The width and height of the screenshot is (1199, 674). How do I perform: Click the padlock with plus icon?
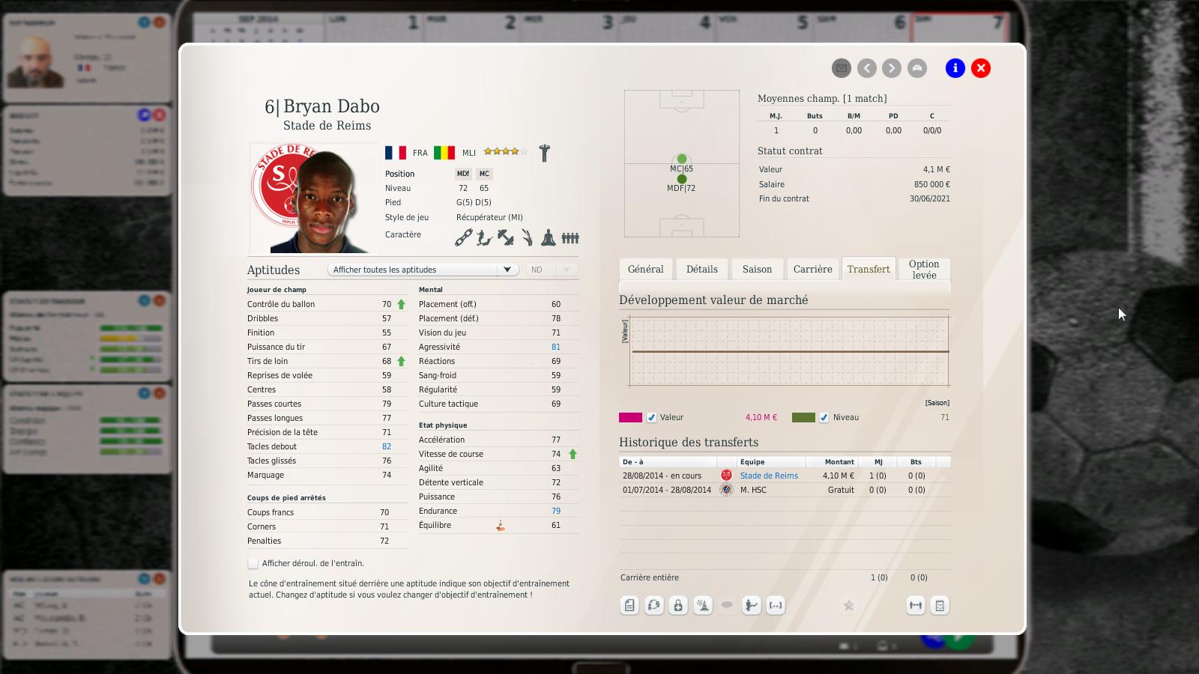(x=678, y=605)
